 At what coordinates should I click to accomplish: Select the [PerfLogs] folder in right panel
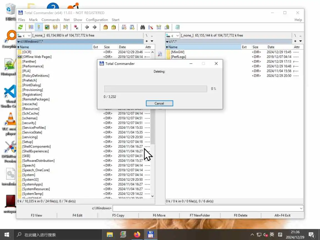234,57
